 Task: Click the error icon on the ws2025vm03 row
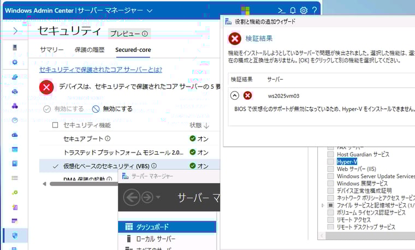248,95
